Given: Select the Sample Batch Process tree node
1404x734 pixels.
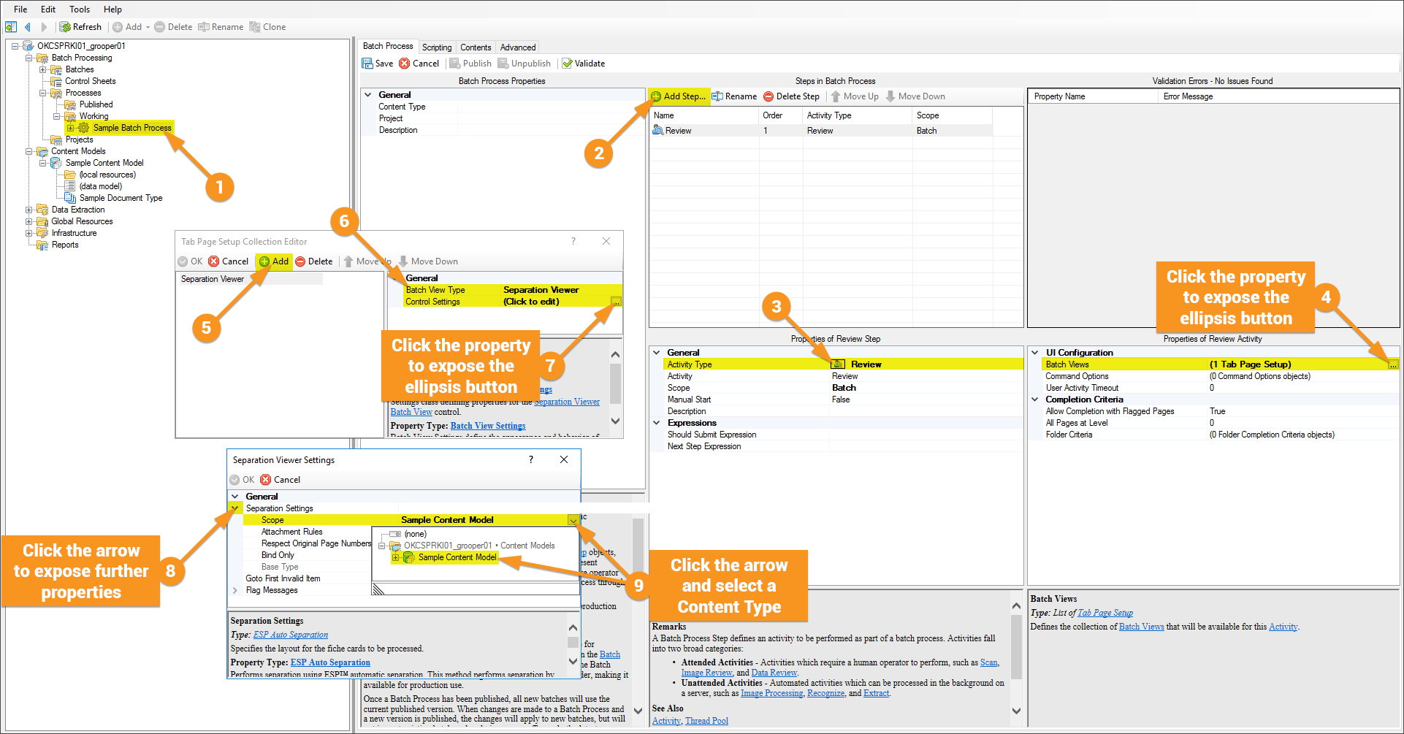Looking at the screenshot, I should 132,128.
